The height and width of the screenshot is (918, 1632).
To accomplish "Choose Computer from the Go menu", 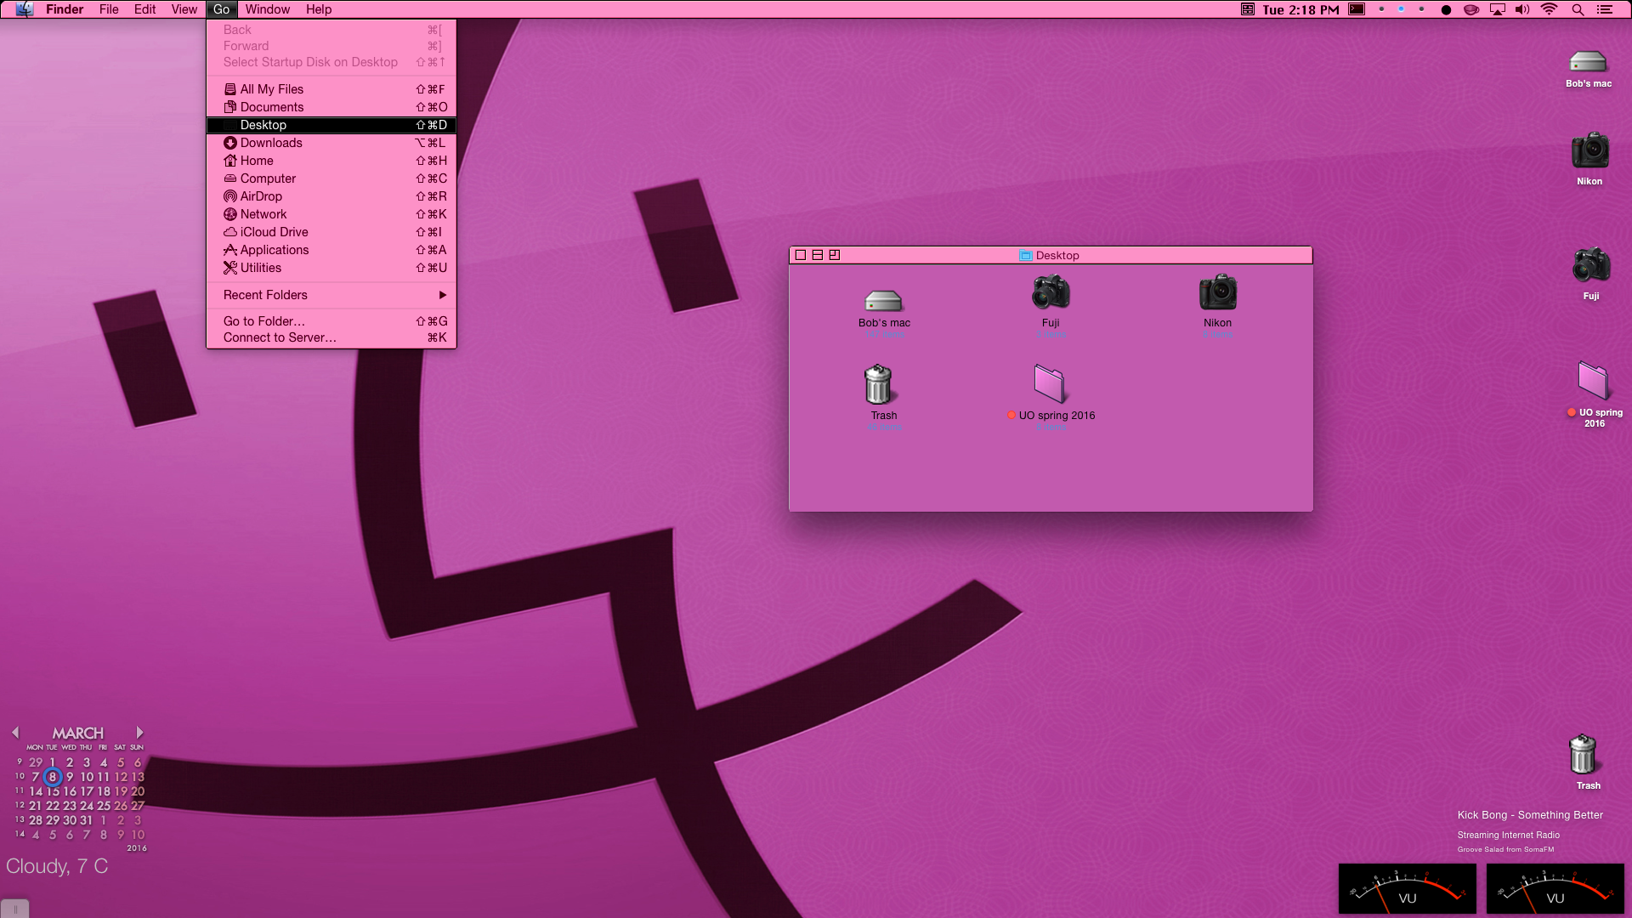I will [x=331, y=178].
